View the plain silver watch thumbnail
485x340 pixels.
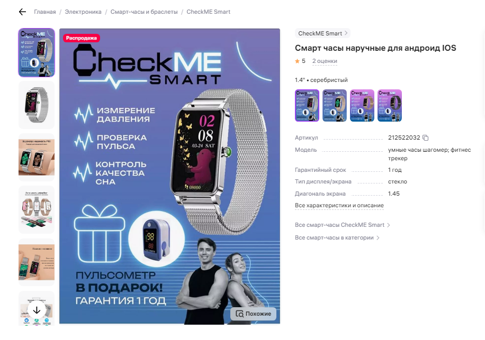tap(37, 105)
